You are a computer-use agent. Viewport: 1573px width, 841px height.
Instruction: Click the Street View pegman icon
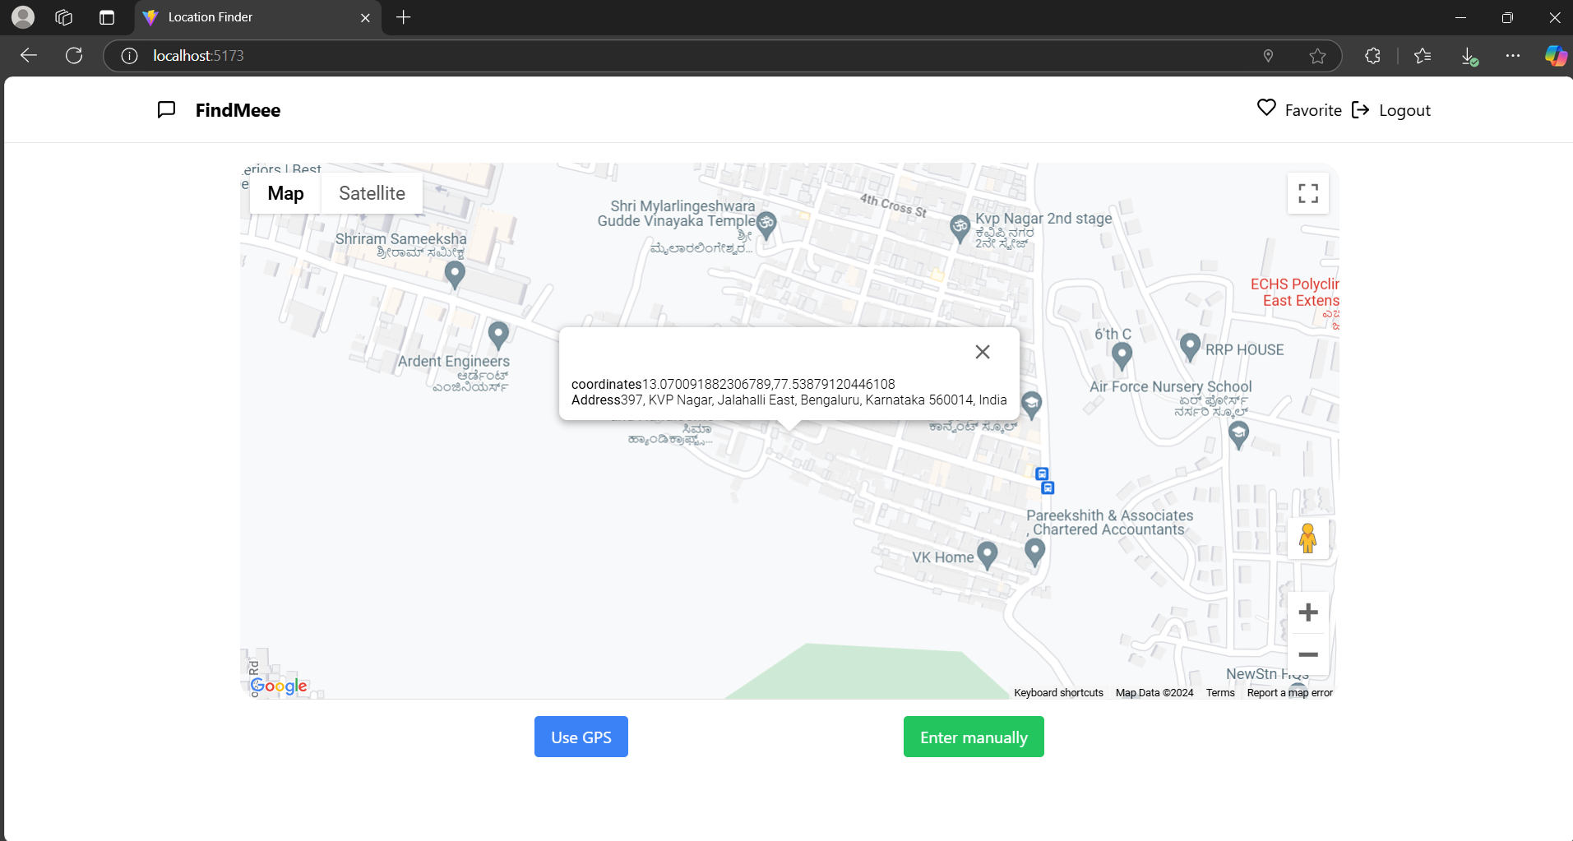tap(1308, 538)
